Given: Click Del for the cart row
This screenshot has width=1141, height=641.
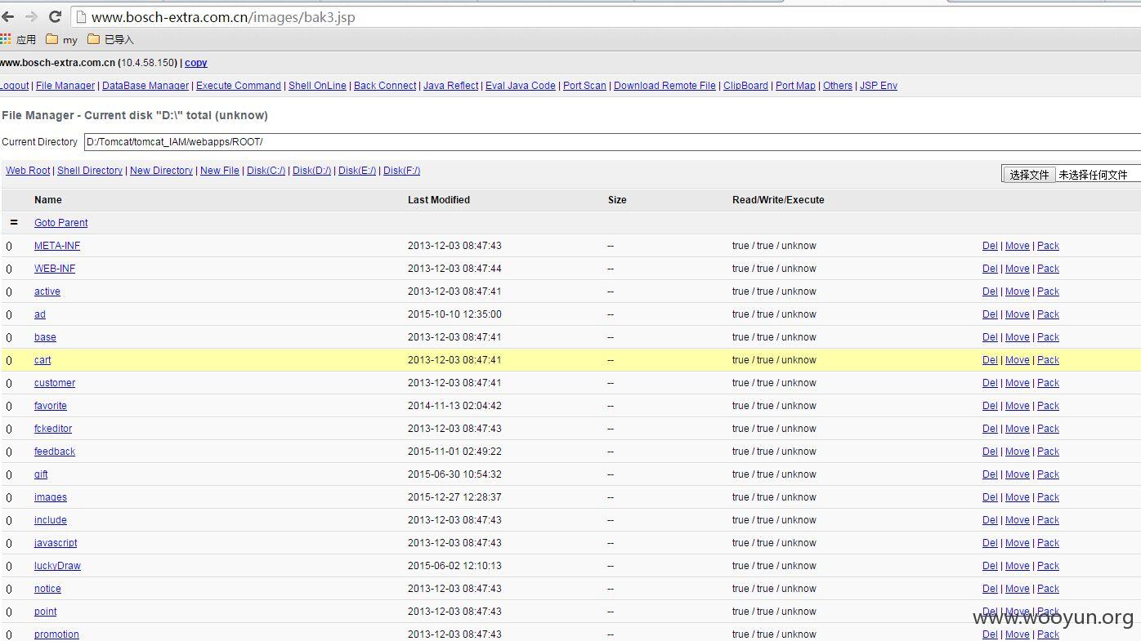Looking at the screenshot, I should [x=990, y=360].
